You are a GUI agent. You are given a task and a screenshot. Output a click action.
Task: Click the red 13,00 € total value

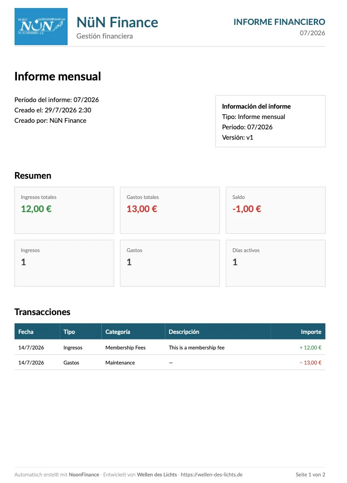click(x=142, y=209)
